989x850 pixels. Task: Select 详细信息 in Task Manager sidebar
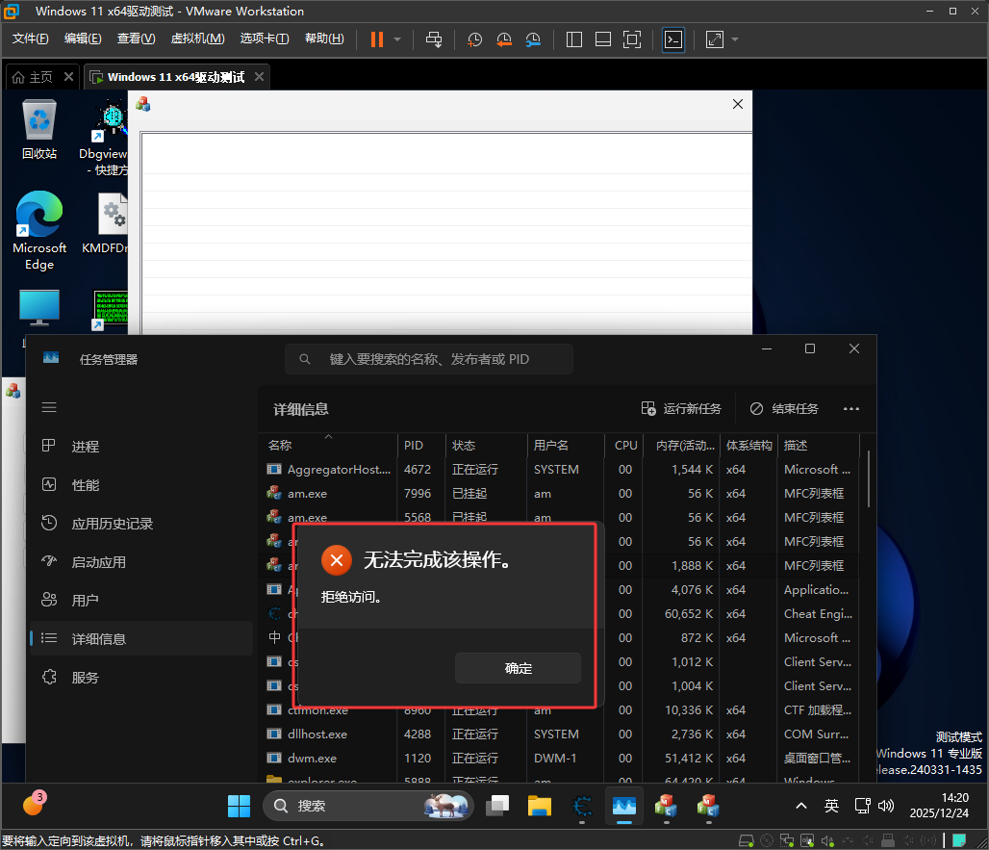[141, 638]
